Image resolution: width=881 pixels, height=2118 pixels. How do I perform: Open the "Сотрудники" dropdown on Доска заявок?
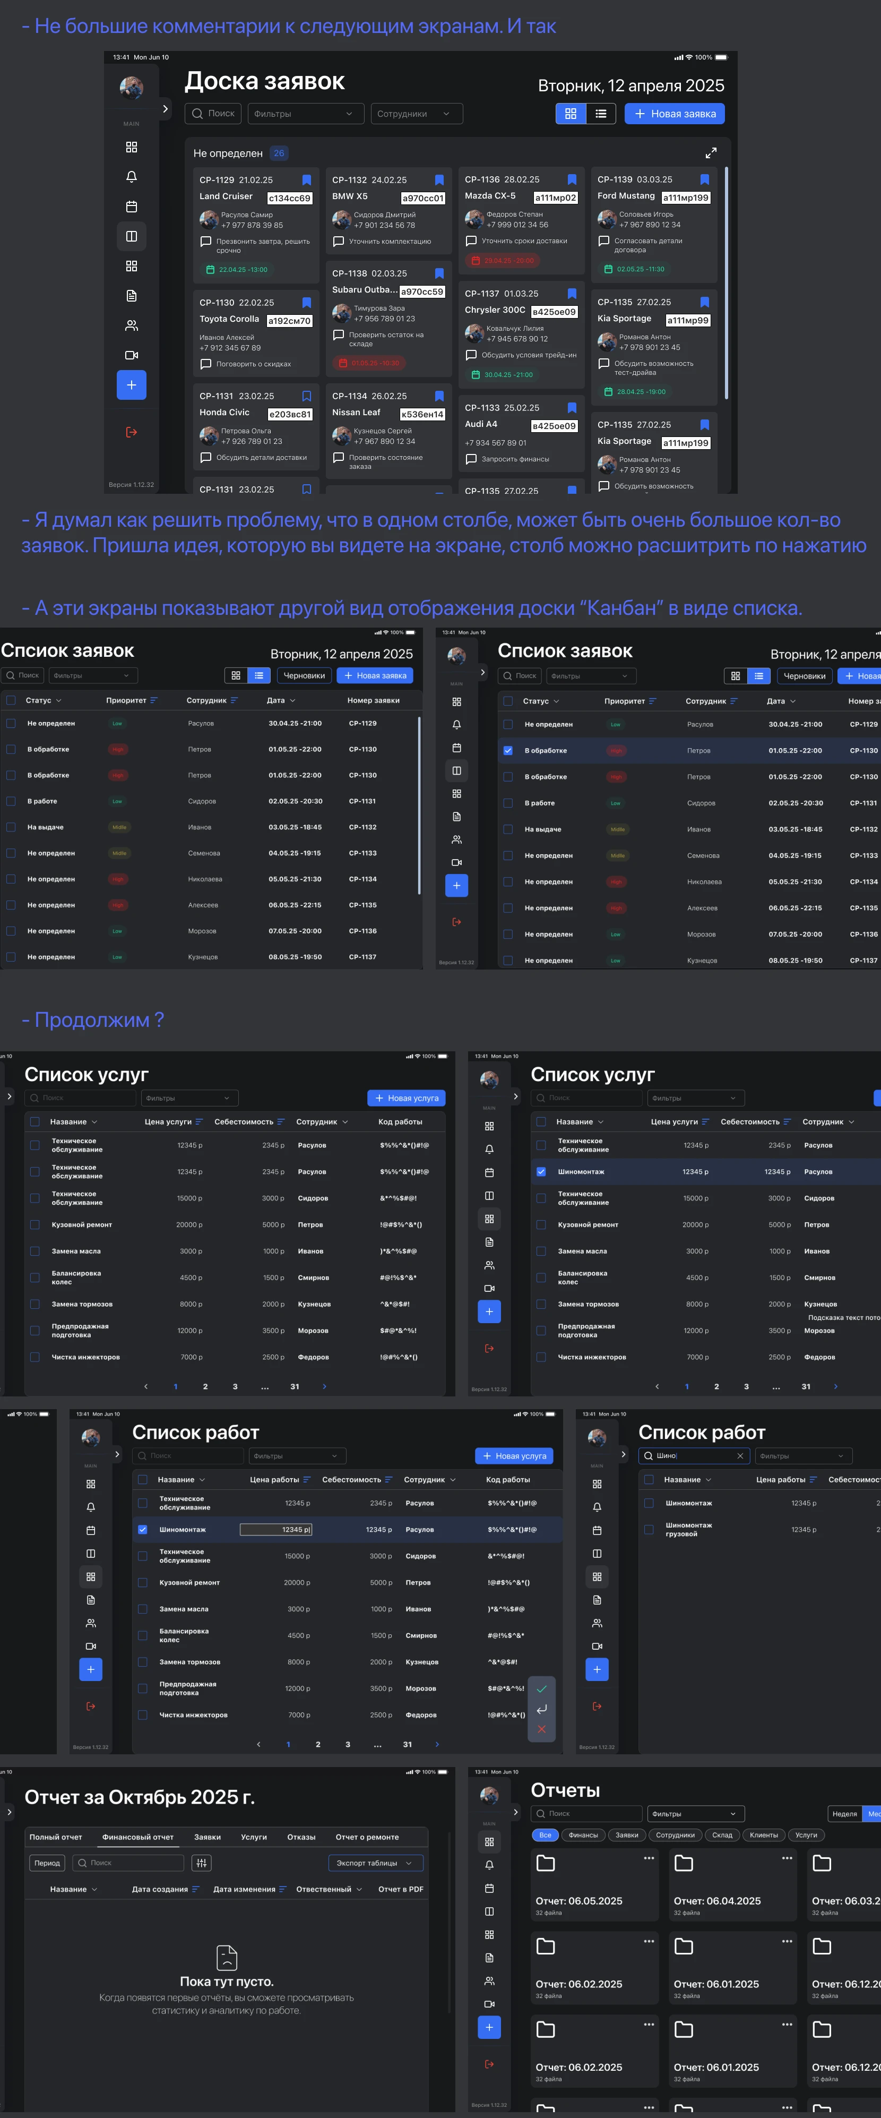pos(416,114)
